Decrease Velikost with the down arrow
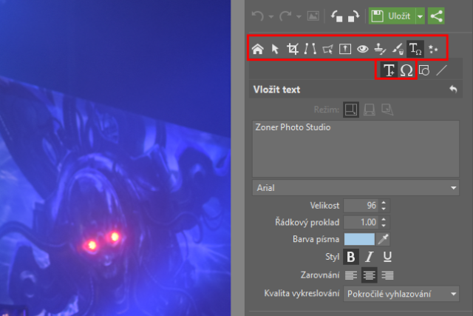This screenshot has width=473, height=316. (x=384, y=209)
